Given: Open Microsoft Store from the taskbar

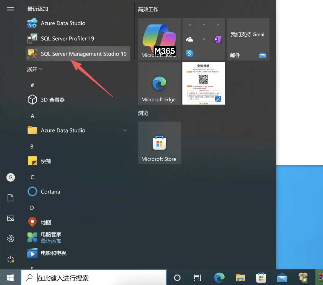Looking at the screenshot, I should (x=261, y=278).
